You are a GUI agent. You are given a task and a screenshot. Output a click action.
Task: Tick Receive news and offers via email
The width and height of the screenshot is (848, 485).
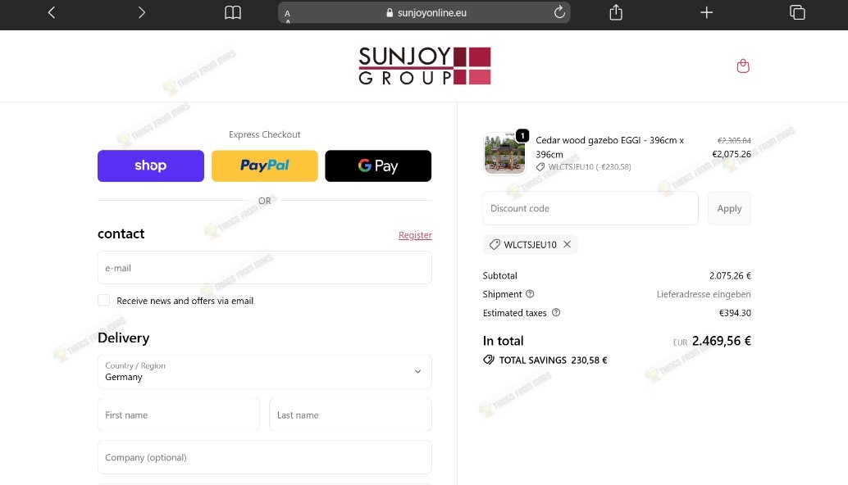tap(104, 301)
